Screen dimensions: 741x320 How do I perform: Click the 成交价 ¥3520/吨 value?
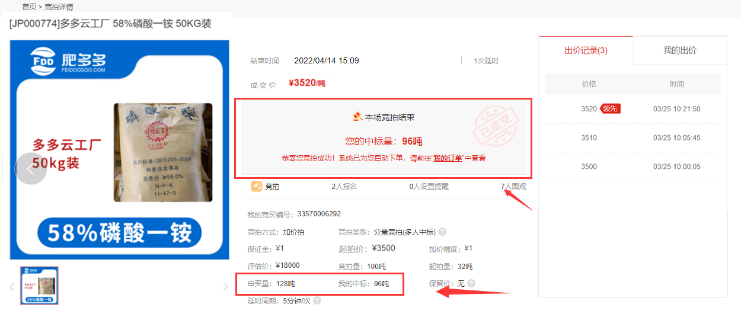(x=307, y=83)
